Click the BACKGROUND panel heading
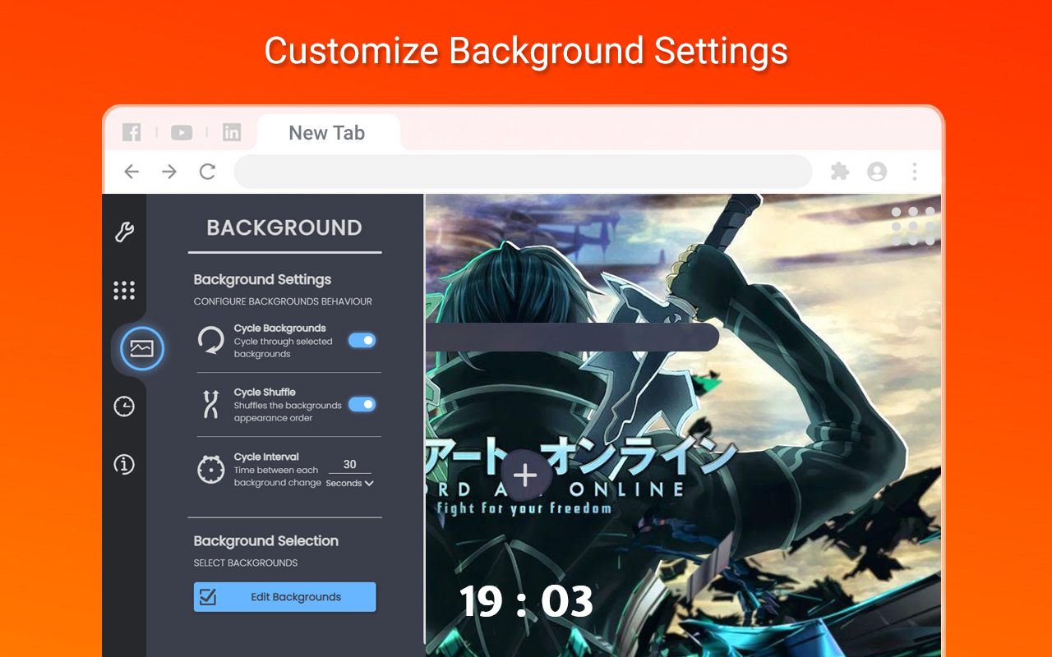The image size is (1052, 657). click(284, 227)
